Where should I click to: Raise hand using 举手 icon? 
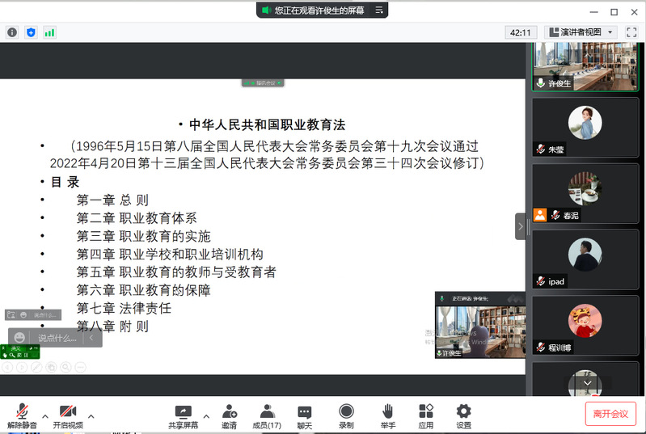pyautogui.click(x=388, y=416)
